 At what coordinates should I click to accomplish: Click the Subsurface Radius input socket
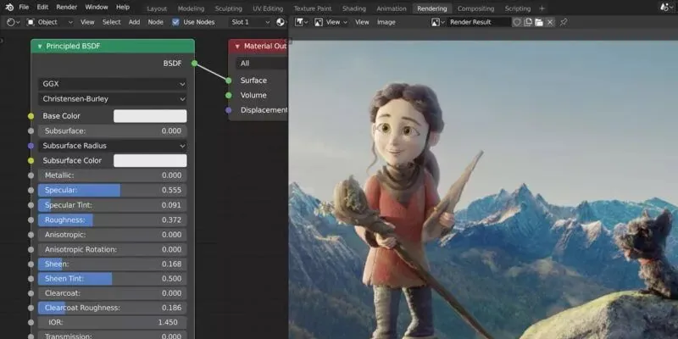(31, 146)
